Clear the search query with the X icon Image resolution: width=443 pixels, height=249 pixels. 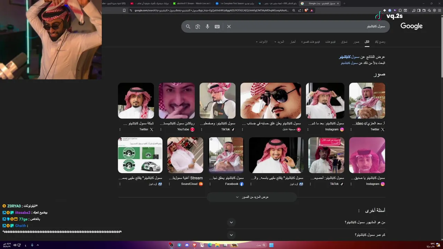click(x=229, y=27)
